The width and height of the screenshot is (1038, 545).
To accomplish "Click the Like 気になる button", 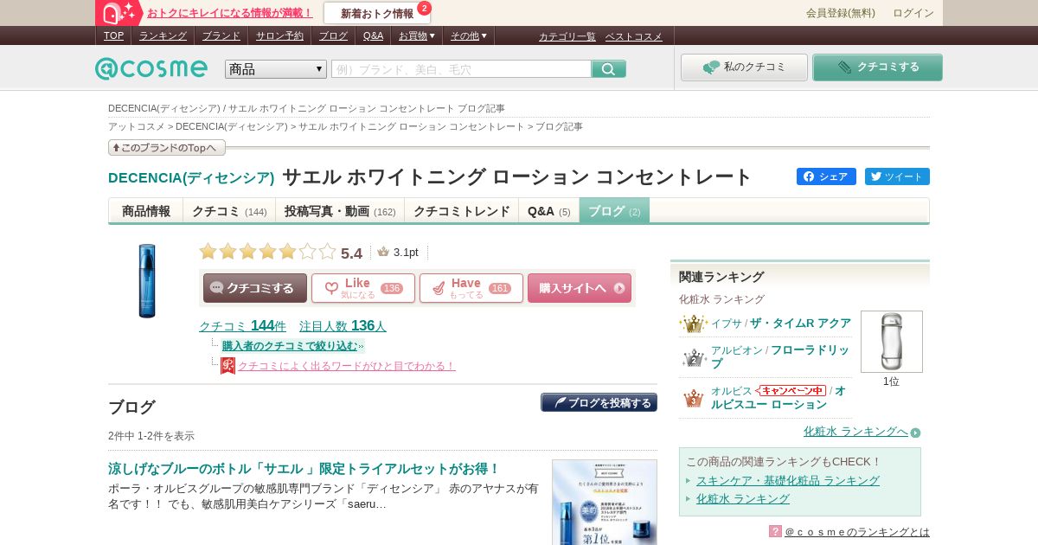I will (x=363, y=288).
